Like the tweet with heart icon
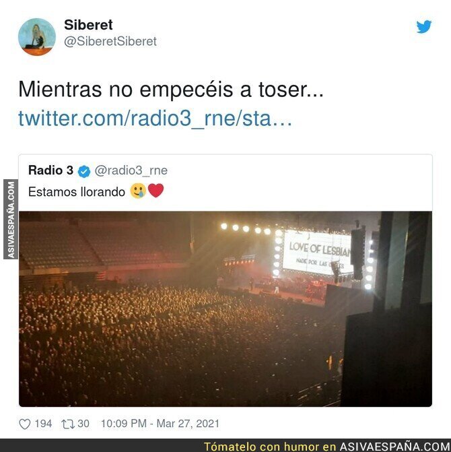The height and width of the screenshot is (452, 451). [x=25, y=424]
